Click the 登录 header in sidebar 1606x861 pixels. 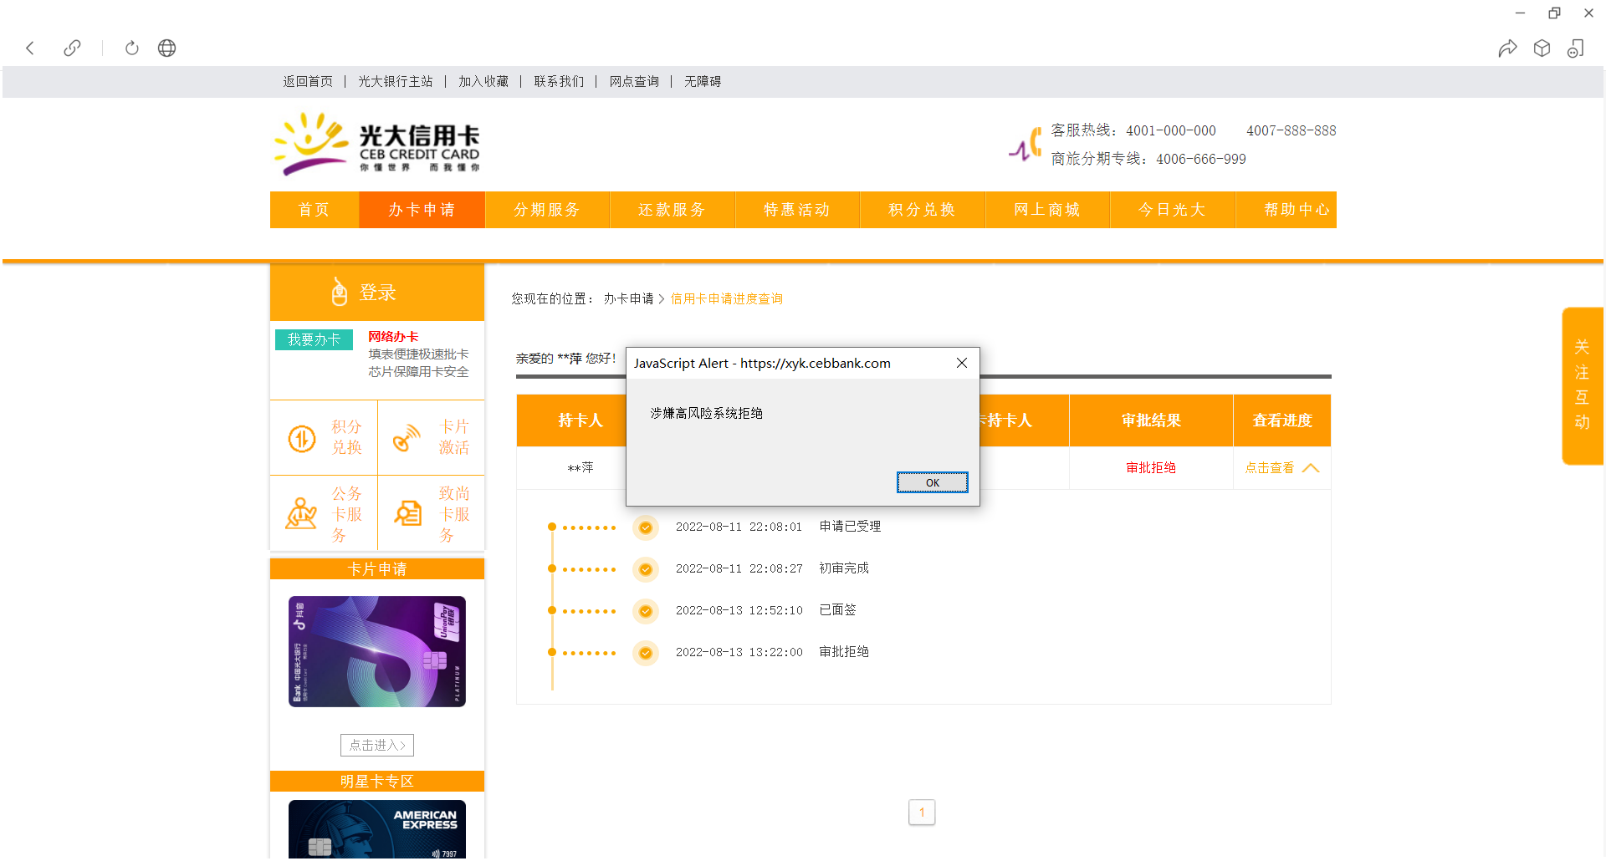[377, 293]
